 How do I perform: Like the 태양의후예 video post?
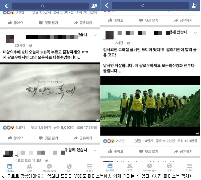pos(15,138)
